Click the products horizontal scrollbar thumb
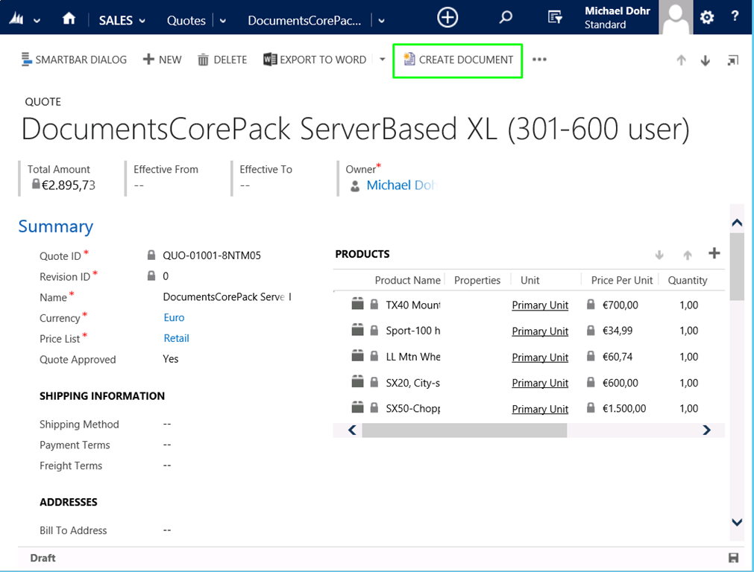The image size is (754, 572). tap(465, 430)
